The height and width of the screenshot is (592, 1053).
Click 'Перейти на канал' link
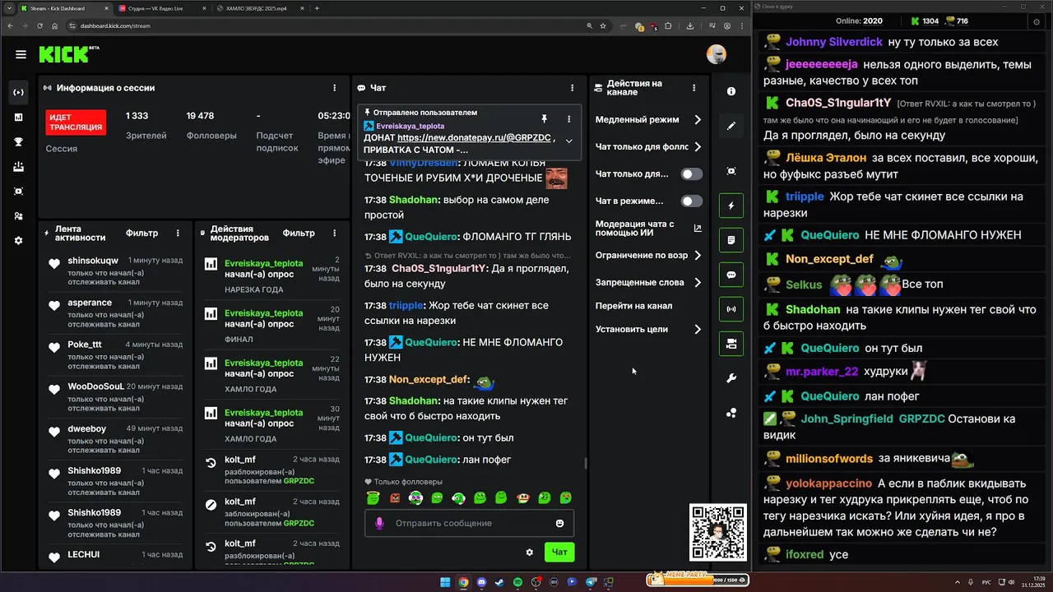(x=634, y=306)
